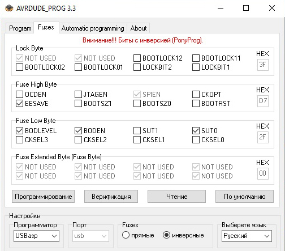Viewport: 285px width, 251px height.
Task: Toggle the CKSEL2 checkbox
Action: tap(78, 140)
